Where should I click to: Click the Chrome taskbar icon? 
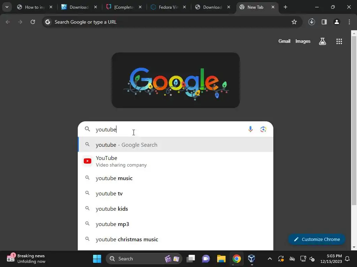[x=237, y=259]
